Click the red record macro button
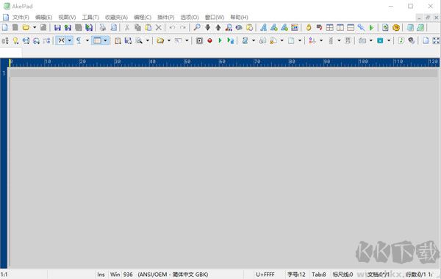 click(209, 40)
